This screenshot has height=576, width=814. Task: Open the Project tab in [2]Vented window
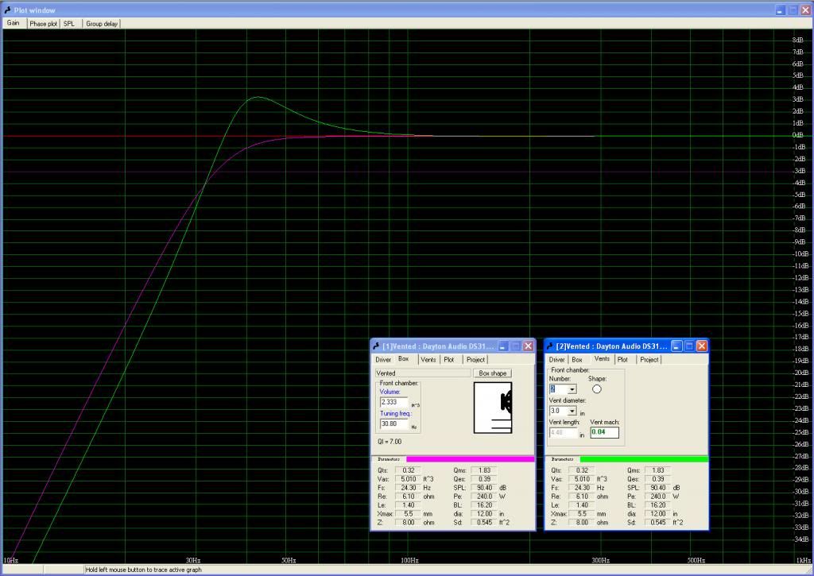649,360
